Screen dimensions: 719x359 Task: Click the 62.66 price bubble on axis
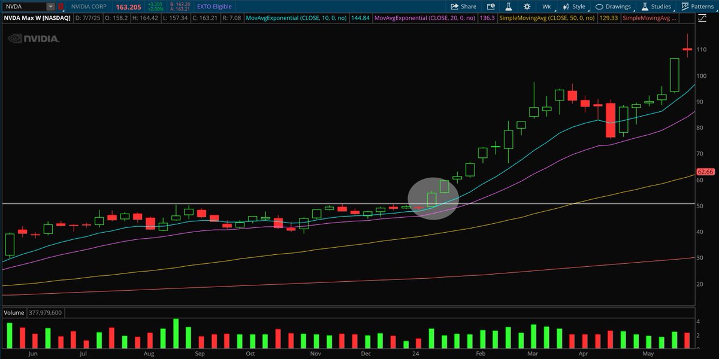pos(705,172)
